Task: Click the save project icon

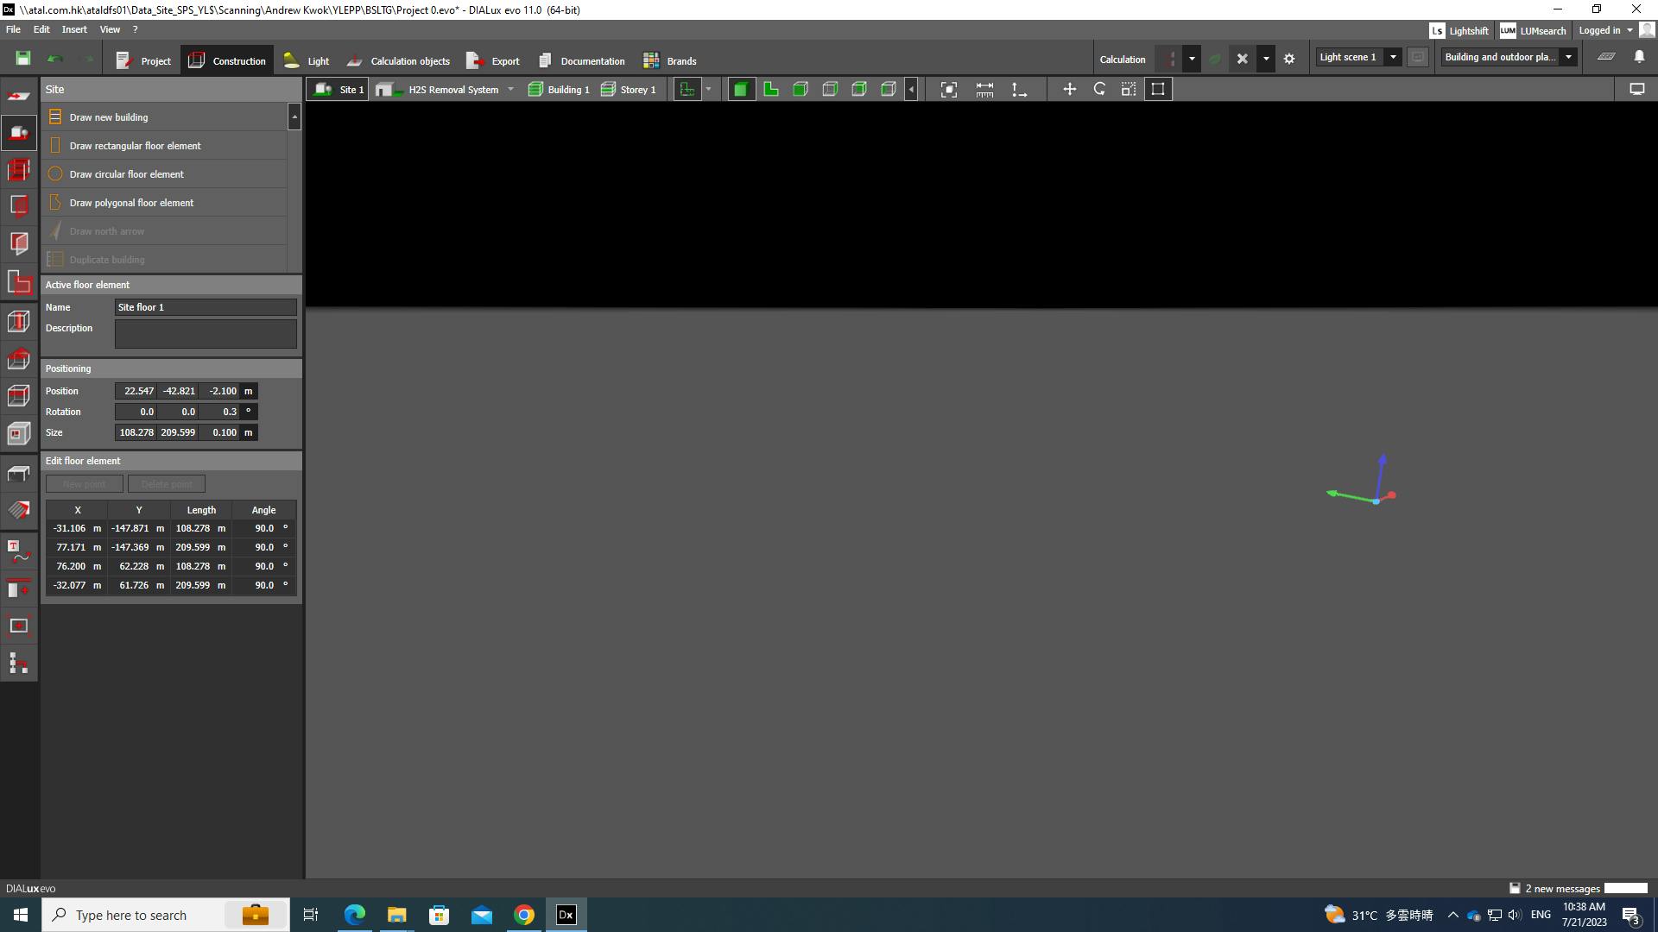Action: [x=23, y=59]
